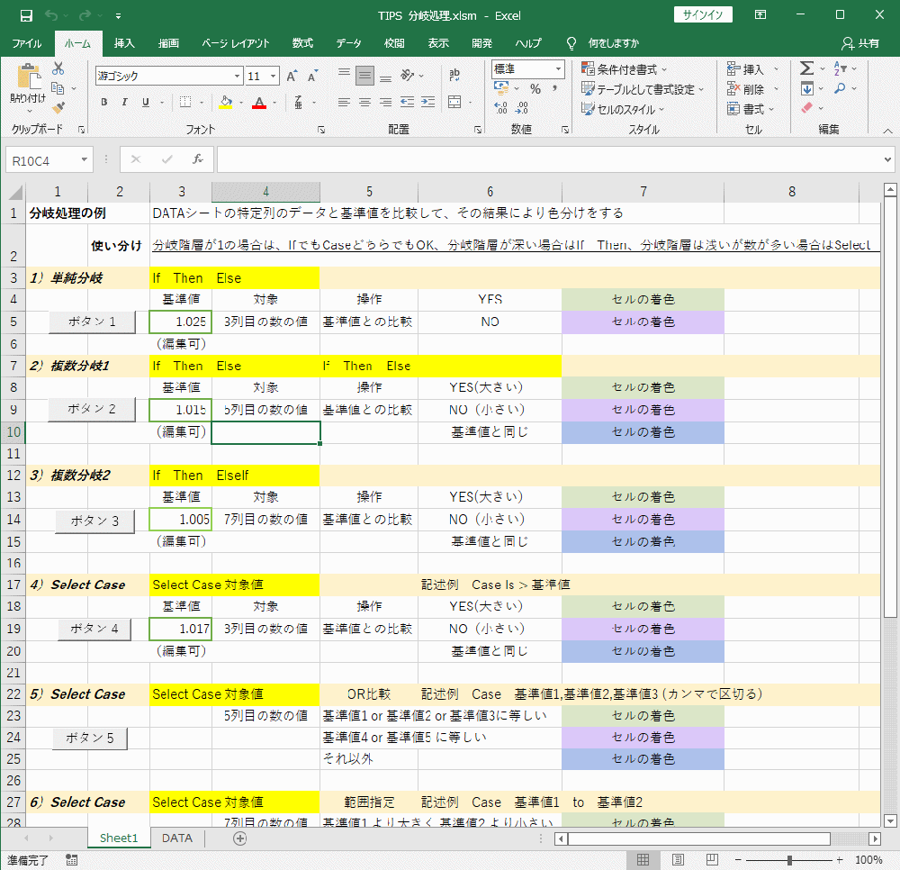Open Sort and Filter with the A-Z icon
This screenshot has width=900, height=870.
click(x=841, y=68)
